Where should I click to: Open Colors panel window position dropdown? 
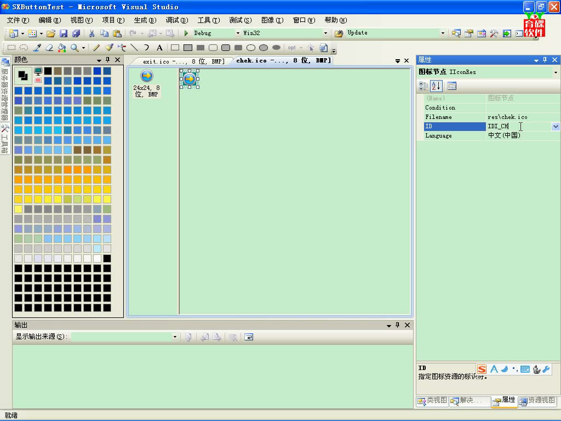point(99,60)
